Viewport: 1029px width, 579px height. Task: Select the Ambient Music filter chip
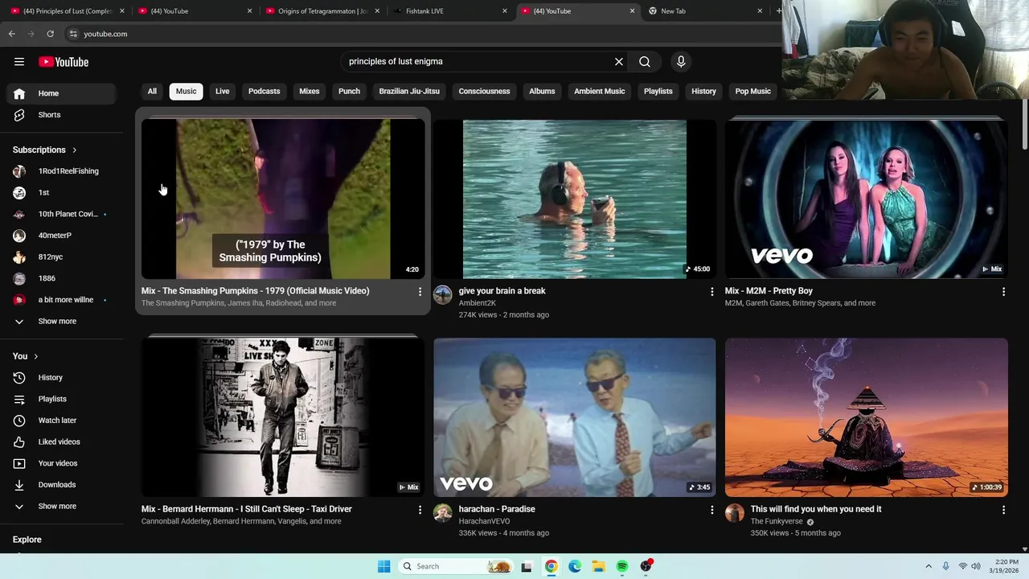click(599, 92)
